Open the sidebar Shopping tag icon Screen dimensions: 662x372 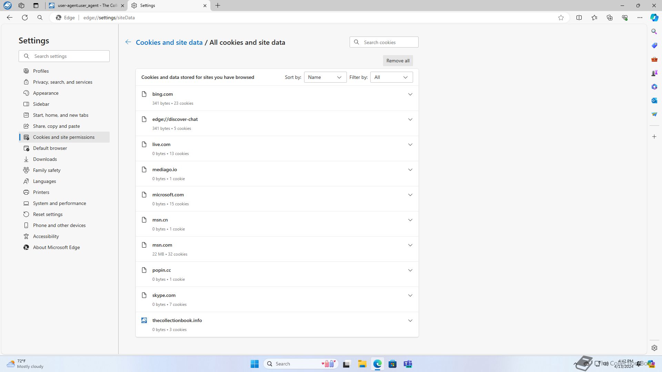[654, 45]
